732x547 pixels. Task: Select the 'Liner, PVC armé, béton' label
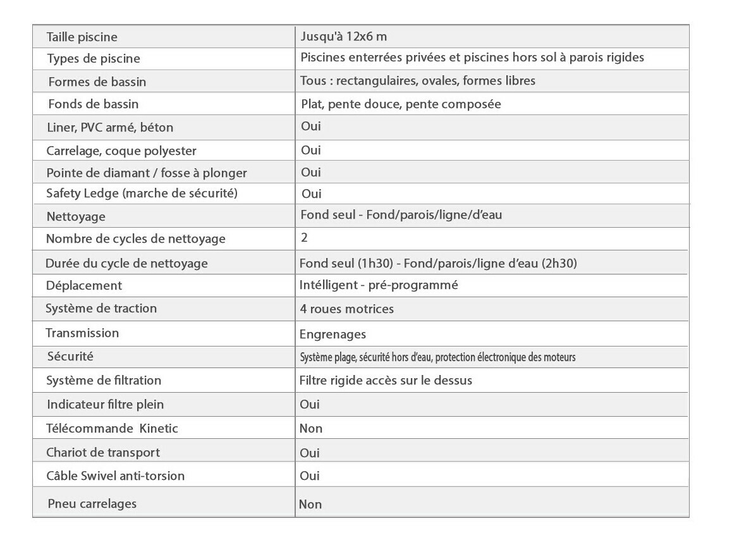point(109,127)
